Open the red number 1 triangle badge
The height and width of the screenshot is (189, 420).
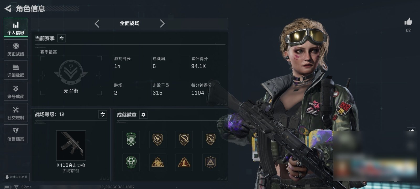point(184,162)
